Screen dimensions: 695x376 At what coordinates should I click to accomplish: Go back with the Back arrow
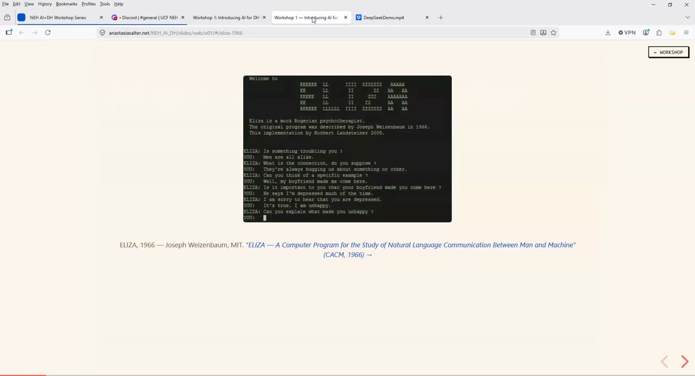(x=21, y=32)
